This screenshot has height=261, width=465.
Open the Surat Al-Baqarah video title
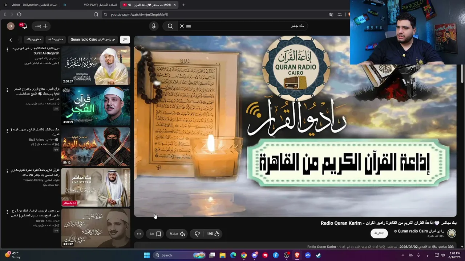pos(36,51)
